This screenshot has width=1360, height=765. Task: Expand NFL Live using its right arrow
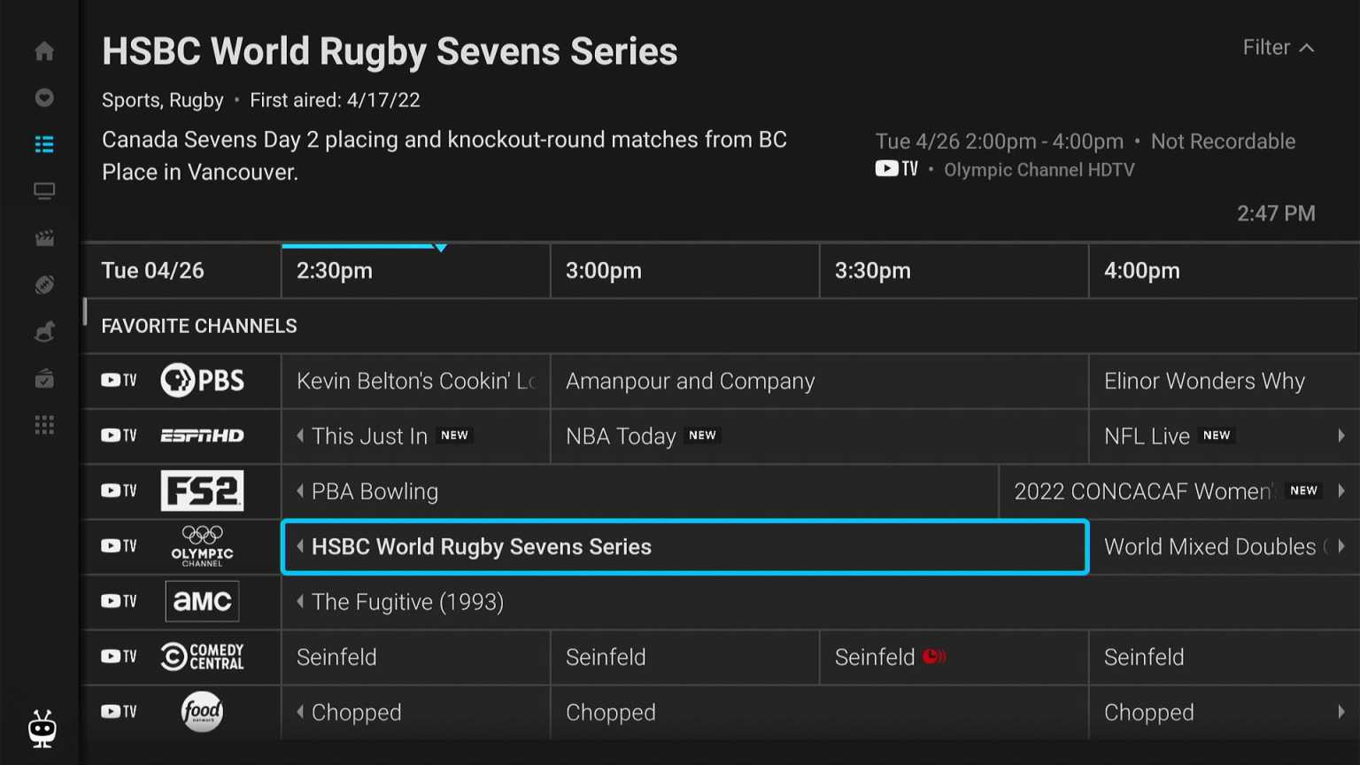click(1343, 436)
